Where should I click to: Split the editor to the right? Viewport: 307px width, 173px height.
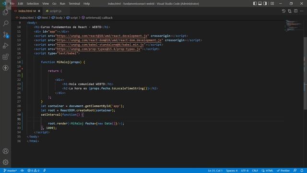point(295,11)
